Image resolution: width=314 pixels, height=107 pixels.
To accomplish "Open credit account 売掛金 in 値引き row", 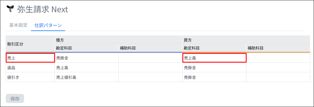I will pyautogui.click(x=214, y=77).
